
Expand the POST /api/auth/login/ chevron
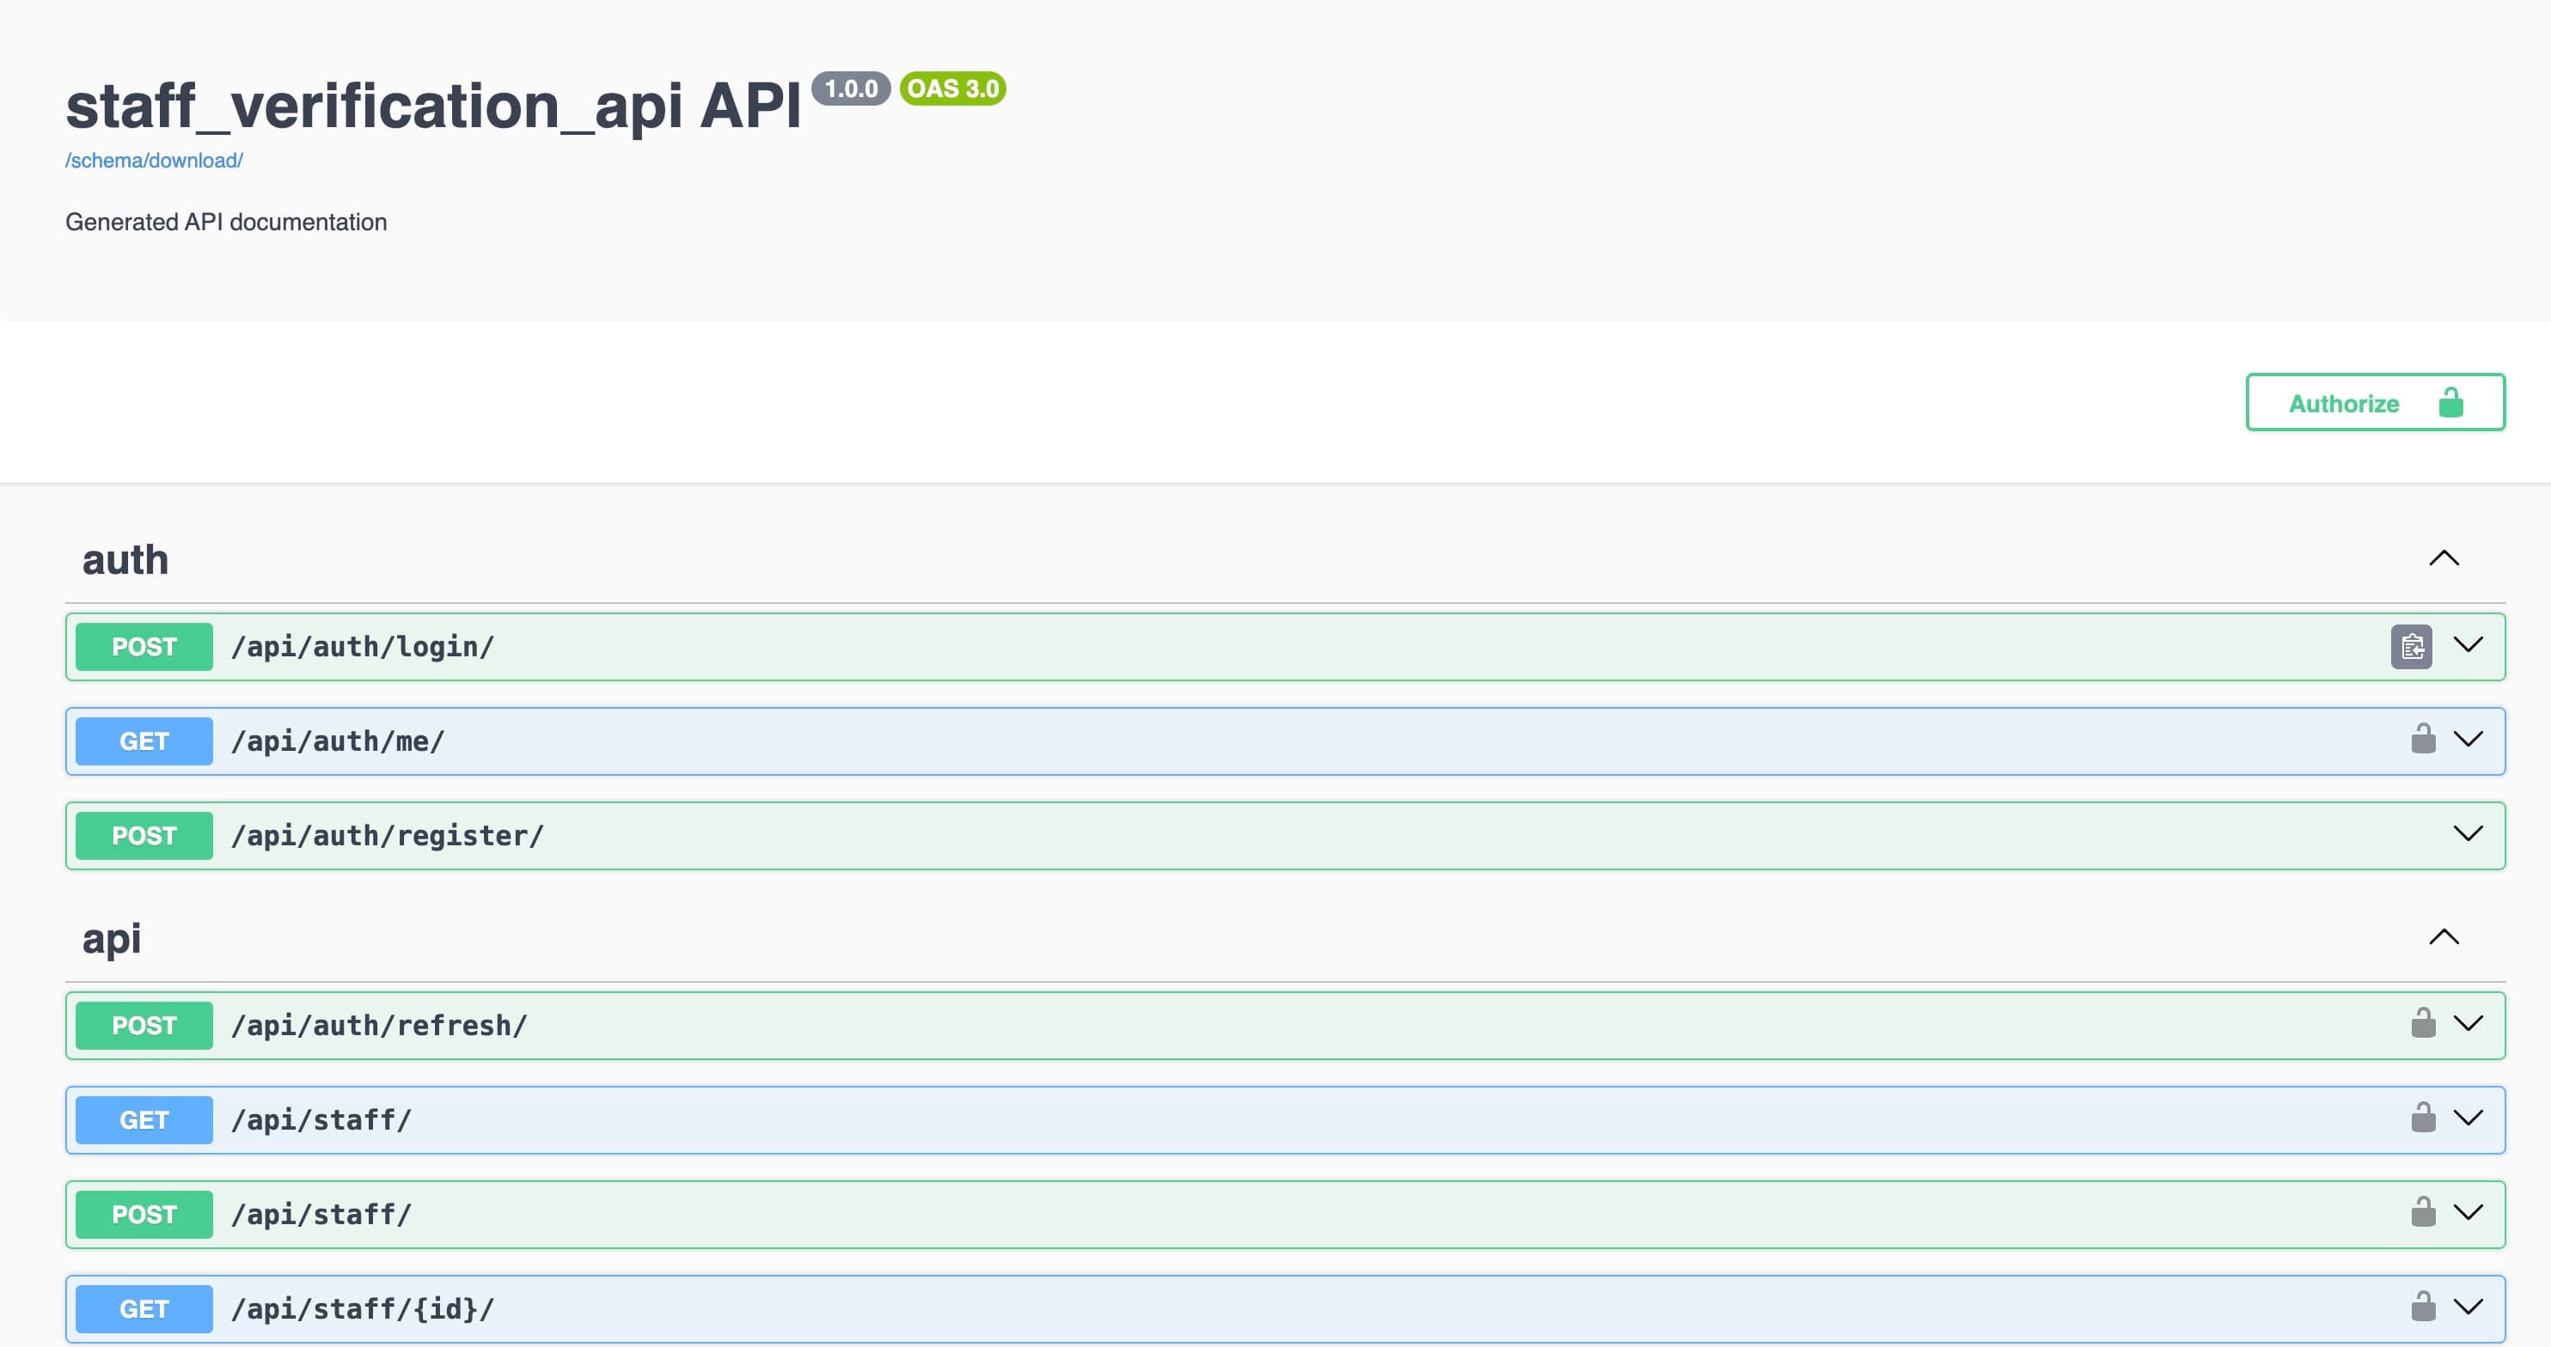tap(2468, 645)
